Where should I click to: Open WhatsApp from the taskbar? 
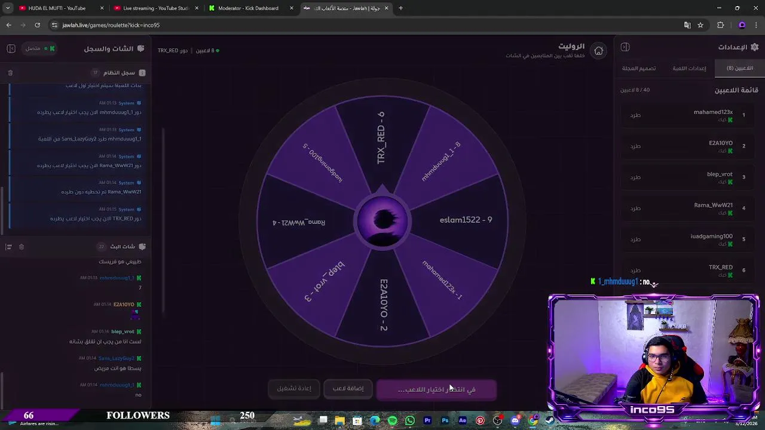point(410,420)
